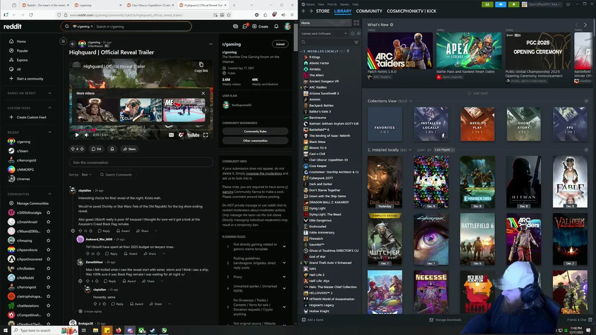The width and height of the screenshot is (596, 335).
Task: Play the Highguard trailer video
Action: pos(77,135)
